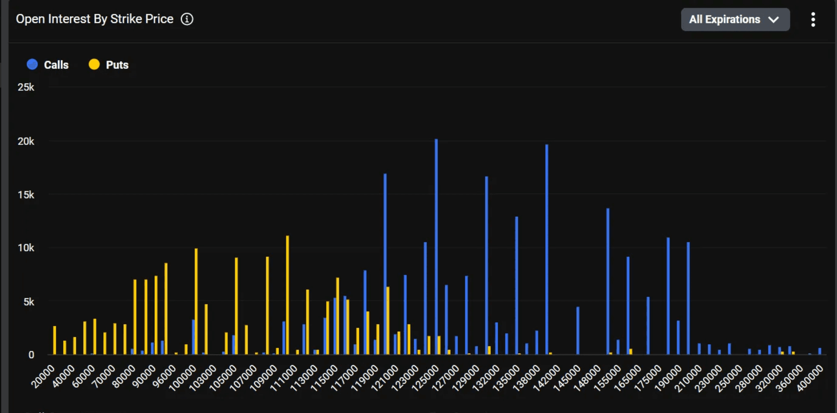The width and height of the screenshot is (837, 413).
Task: Hide Puts by clicking its legend entry
Action: pos(108,64)
